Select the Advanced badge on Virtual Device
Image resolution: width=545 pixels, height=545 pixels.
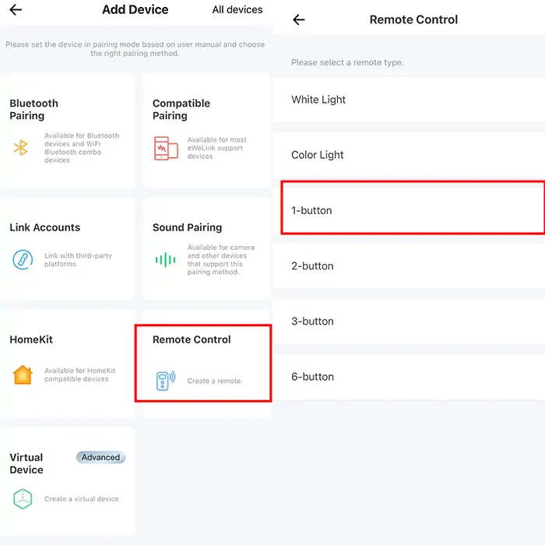100,458
